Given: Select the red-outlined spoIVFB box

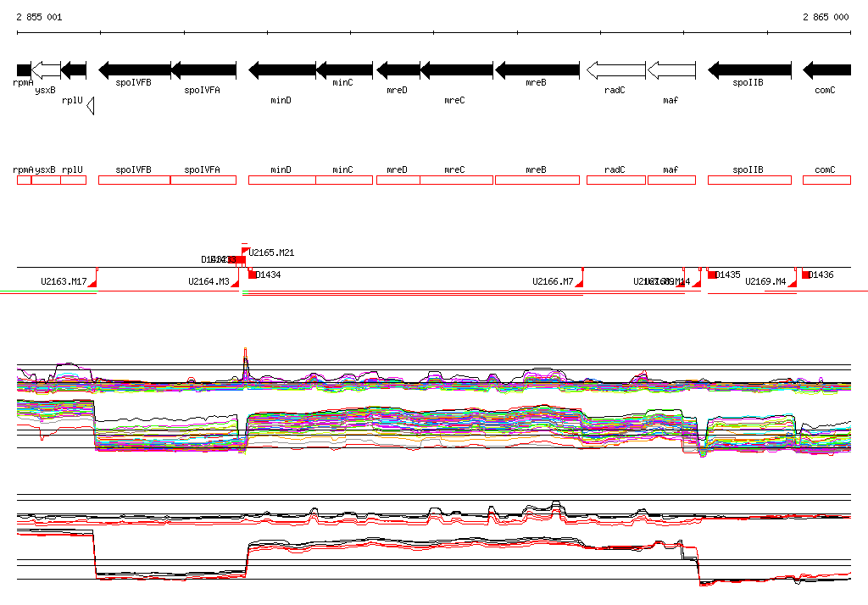Looking at the screenshot, I should click(135, 180).
